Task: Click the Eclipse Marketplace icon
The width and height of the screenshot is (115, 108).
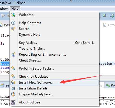Action: pos(13,94)
